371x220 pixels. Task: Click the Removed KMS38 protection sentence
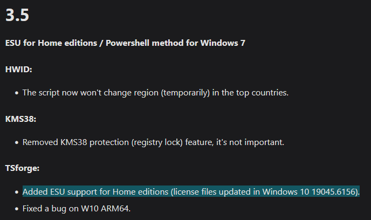153,142
